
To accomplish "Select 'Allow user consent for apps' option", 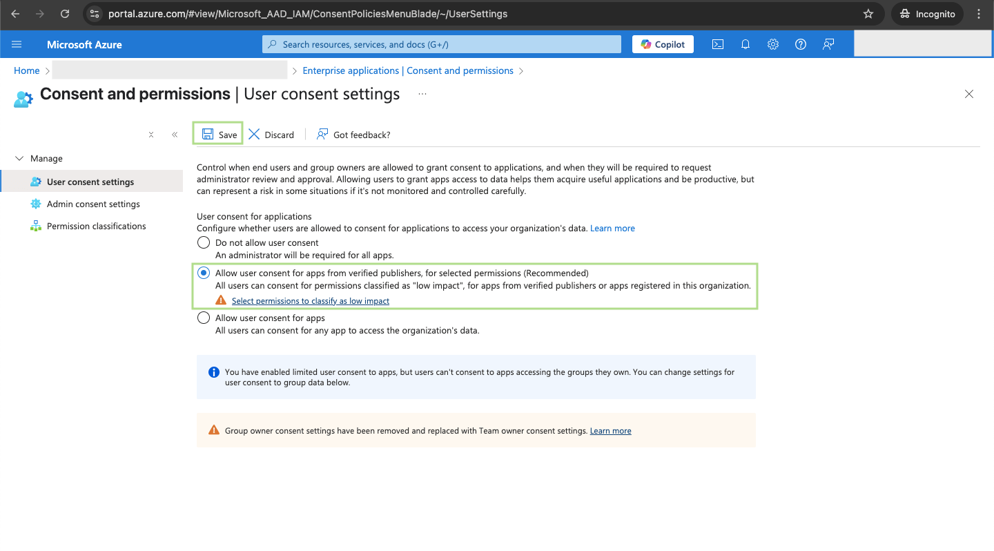I will (204, 318).
